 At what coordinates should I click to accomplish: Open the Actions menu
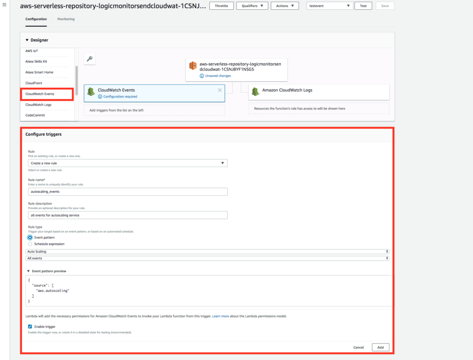click(x=285, y=6)
